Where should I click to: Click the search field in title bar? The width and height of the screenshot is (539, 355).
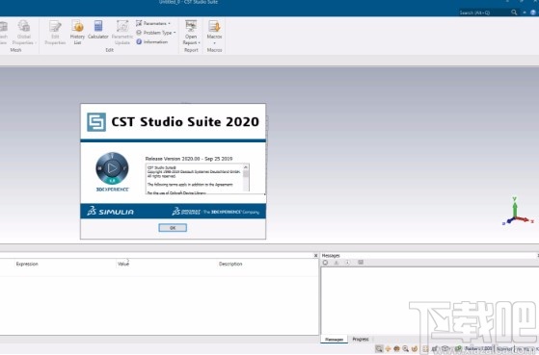(484, 13)
